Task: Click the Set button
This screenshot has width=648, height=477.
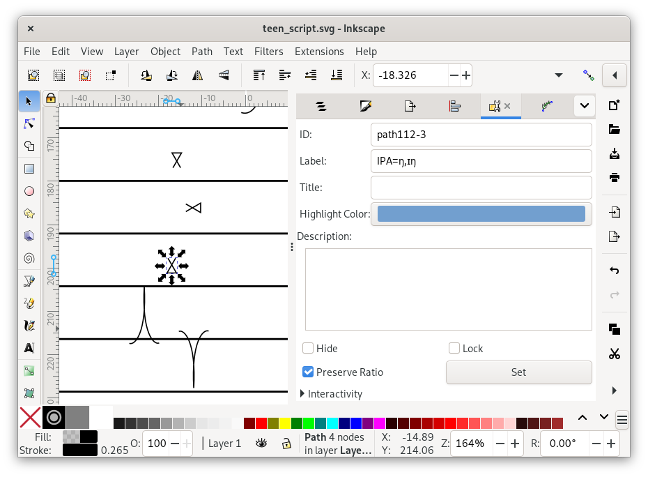Action: 518,372
